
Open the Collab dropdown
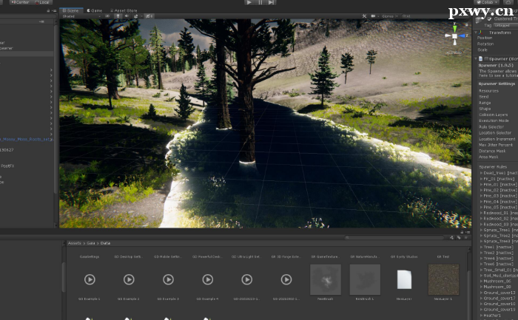[x=487, y=2]
